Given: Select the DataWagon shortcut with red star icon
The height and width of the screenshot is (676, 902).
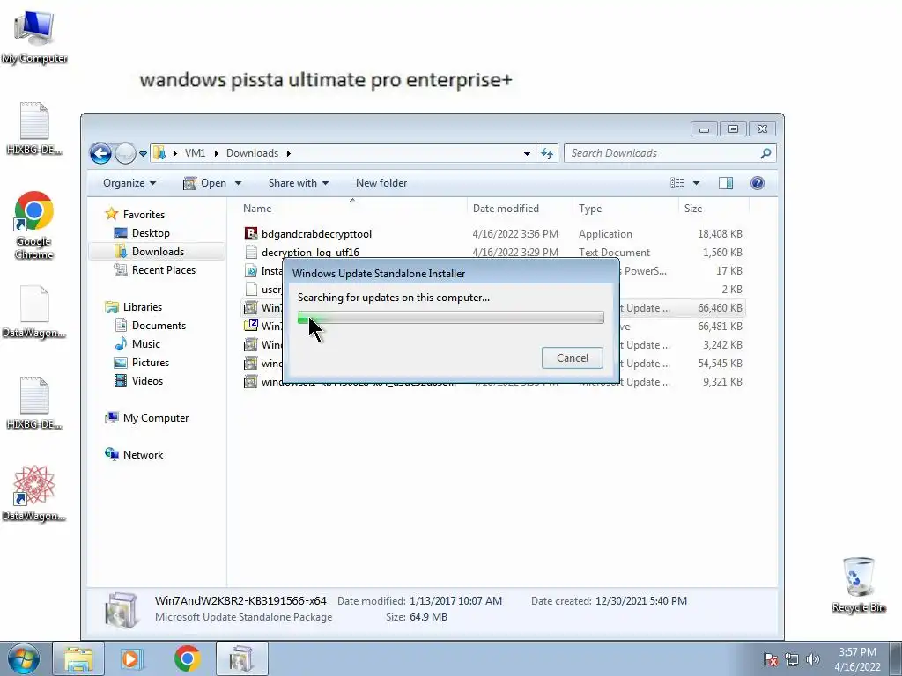Looking at the screenshot, I should pyautogui.click(x=34, y=493).
